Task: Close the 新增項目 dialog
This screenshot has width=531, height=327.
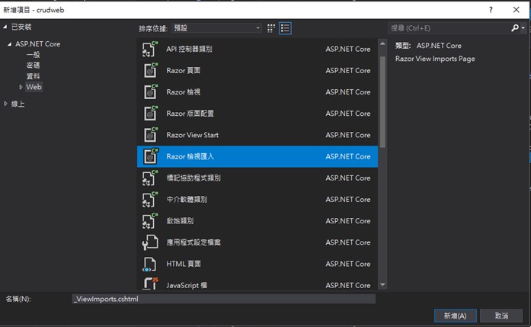Action: click(x=516, y=10)
